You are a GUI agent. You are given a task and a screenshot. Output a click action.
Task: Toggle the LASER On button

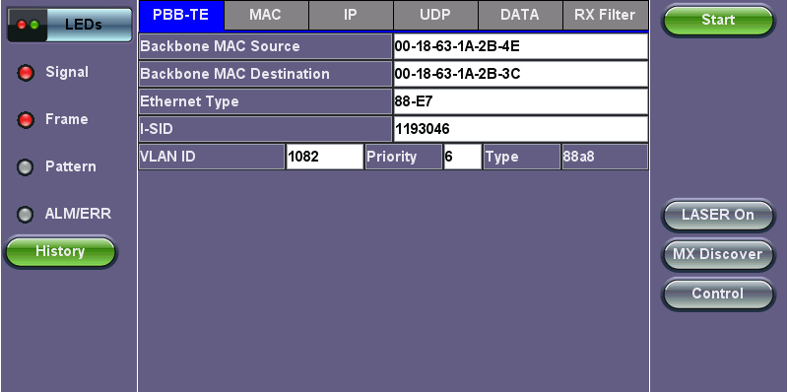(x=718, y=215)
